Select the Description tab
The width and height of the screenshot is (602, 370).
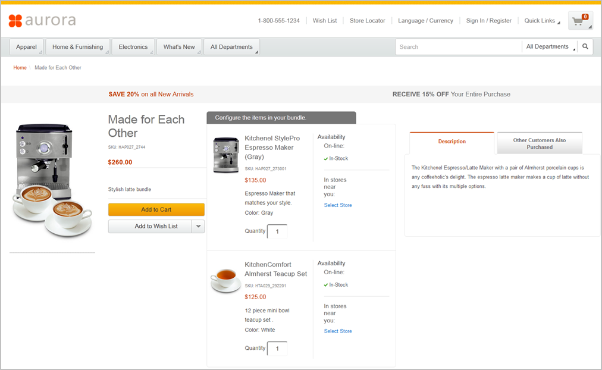[452, 142]
